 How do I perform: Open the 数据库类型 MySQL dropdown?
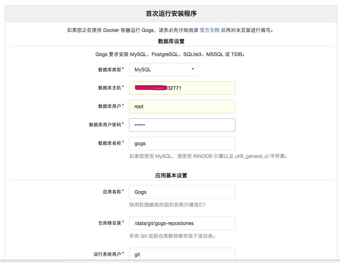(x=164, y=70)
